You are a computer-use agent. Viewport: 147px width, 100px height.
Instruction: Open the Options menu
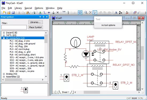click(39, 8)
